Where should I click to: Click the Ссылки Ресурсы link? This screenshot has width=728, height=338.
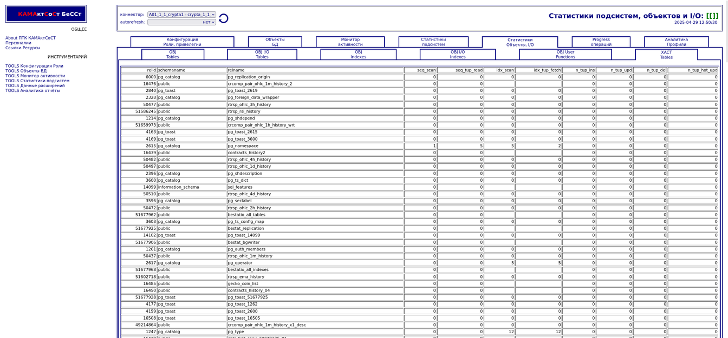coord(23,48)
